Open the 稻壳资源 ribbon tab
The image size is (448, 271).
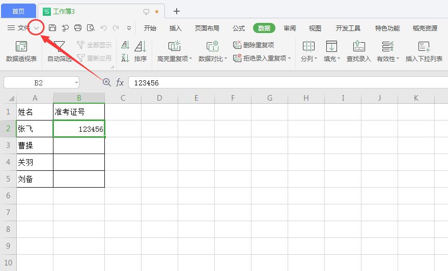tap(425, 28)
